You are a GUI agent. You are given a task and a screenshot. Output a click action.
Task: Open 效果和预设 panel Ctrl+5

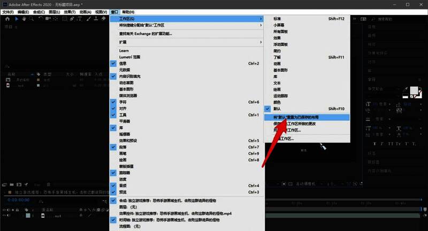point(186,140)
